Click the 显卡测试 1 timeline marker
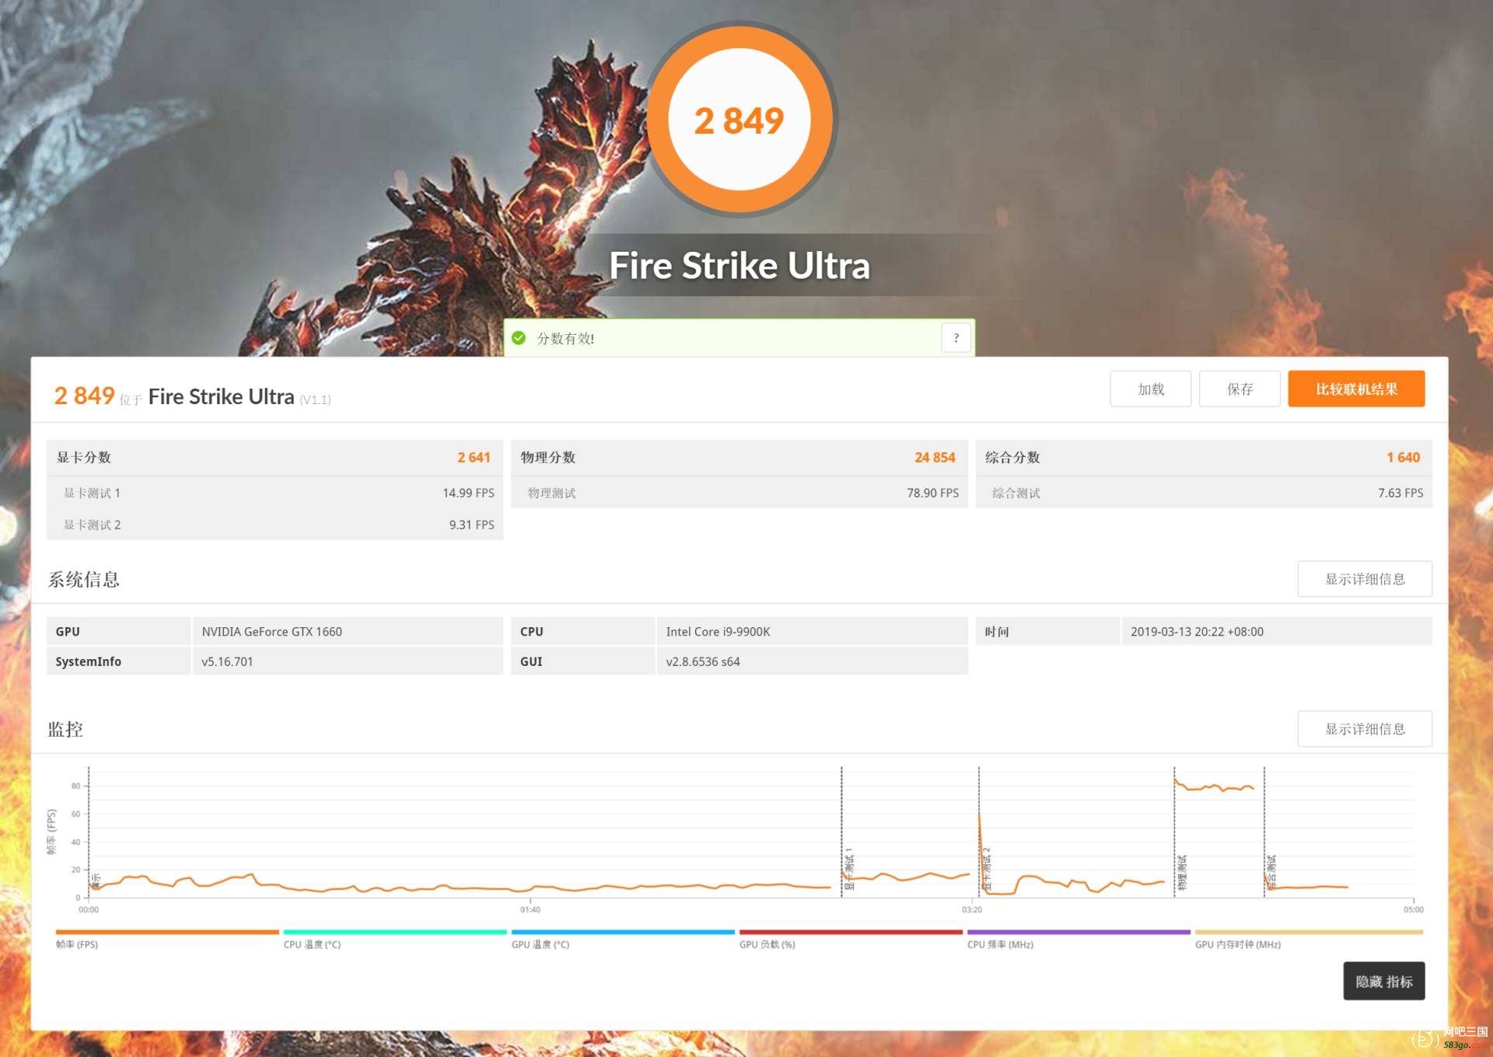Viewport: 1493px width, 1057px height. [x=849, y=869]
